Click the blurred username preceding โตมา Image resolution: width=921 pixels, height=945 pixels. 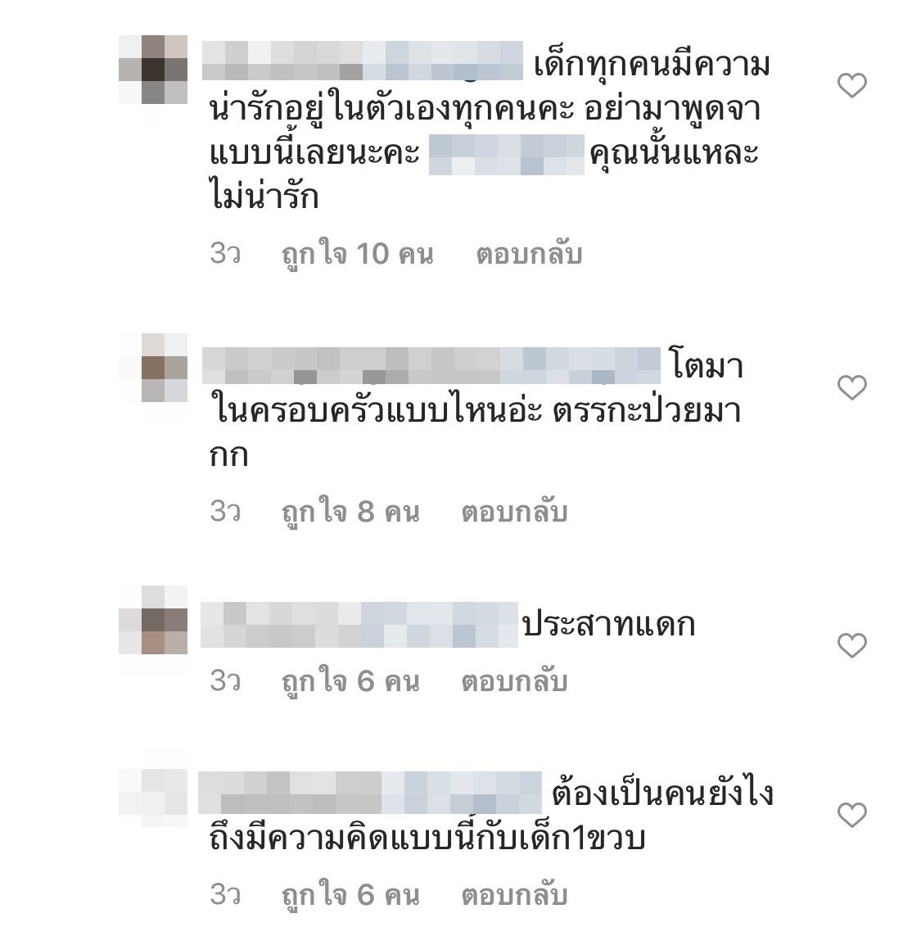431,365
